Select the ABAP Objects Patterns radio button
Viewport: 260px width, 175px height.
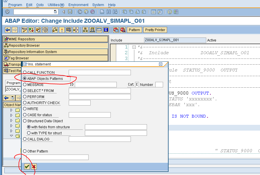[x=25, y=78]
